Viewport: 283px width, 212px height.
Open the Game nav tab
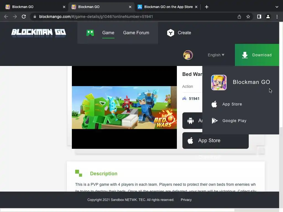click(x=108, y=33)
